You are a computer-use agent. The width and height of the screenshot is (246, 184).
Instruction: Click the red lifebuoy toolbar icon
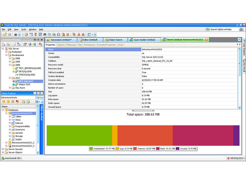pos(63,34)
